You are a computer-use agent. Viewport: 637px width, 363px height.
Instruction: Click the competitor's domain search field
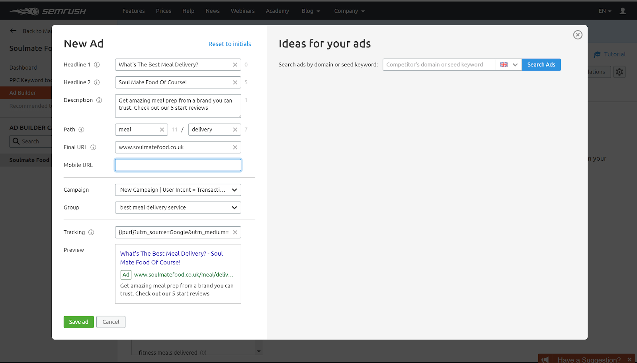(x=439, y=65)
